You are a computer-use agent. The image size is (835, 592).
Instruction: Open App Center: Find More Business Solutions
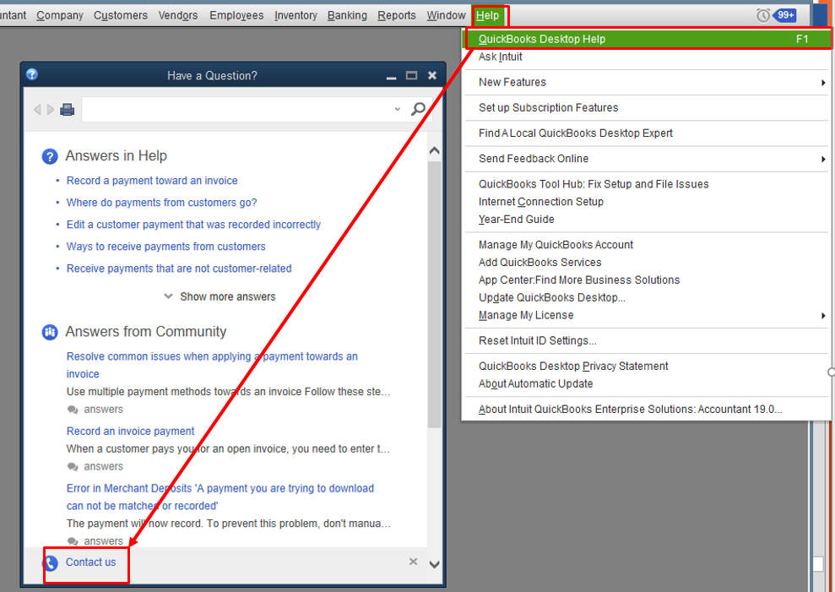point(648,280)
